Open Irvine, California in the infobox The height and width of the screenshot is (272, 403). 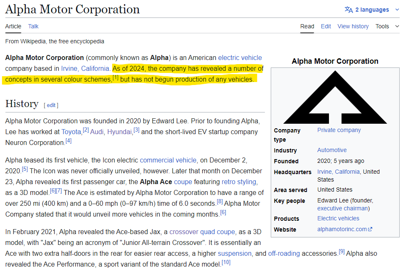[x=338, y=172]
